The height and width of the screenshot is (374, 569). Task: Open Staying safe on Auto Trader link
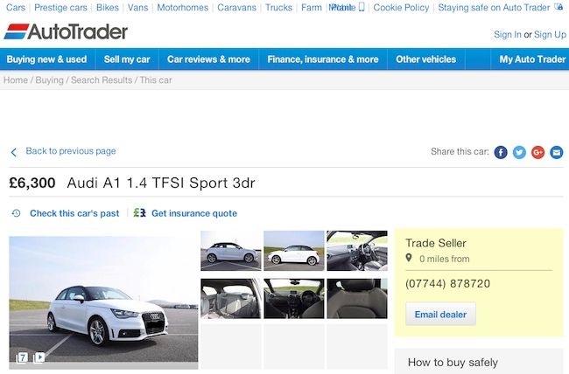[x=494, y=7]
